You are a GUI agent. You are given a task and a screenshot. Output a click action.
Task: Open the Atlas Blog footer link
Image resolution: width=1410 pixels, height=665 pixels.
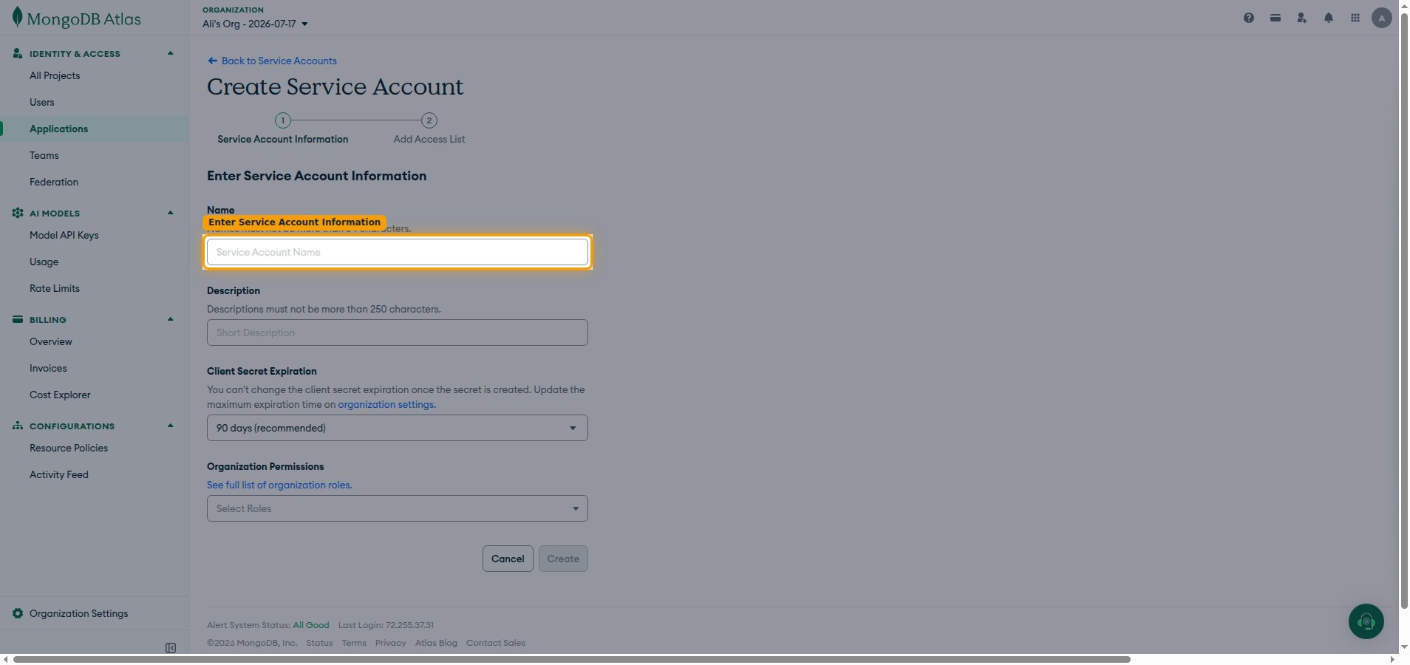click(436, 643)
